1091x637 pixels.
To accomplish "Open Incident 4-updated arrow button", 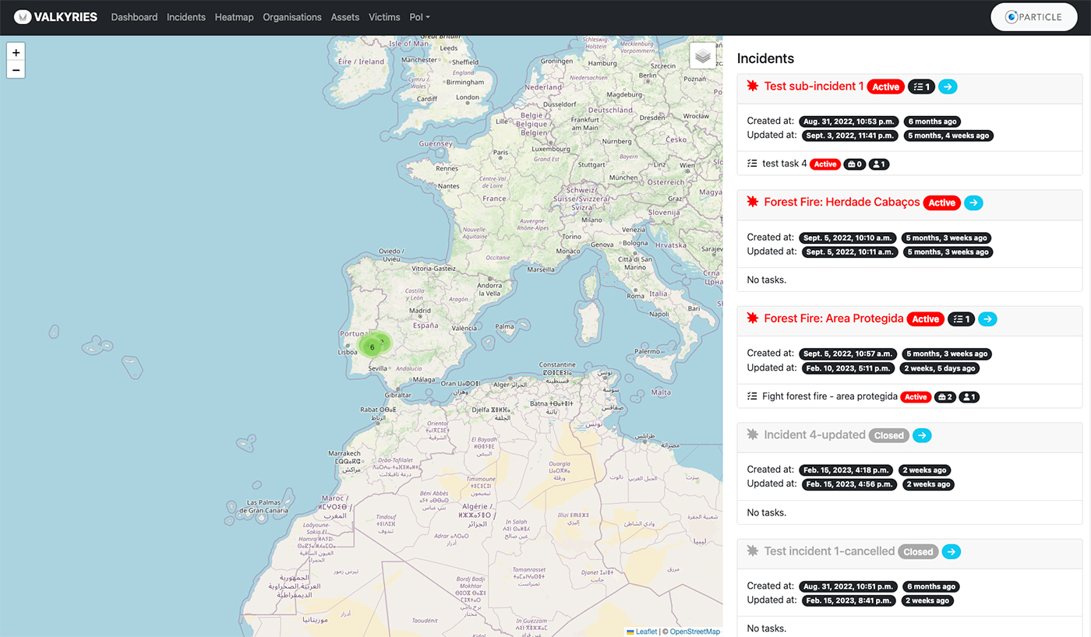I will click(x=922, y=435).
